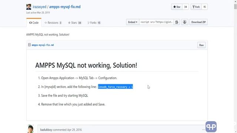View fork count 15
237x133 pixels.
(x=204, y=7)
